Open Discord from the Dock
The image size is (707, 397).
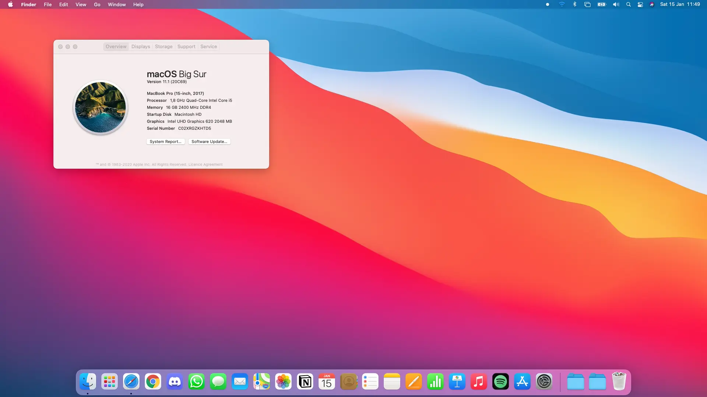[x=175, y=382]
